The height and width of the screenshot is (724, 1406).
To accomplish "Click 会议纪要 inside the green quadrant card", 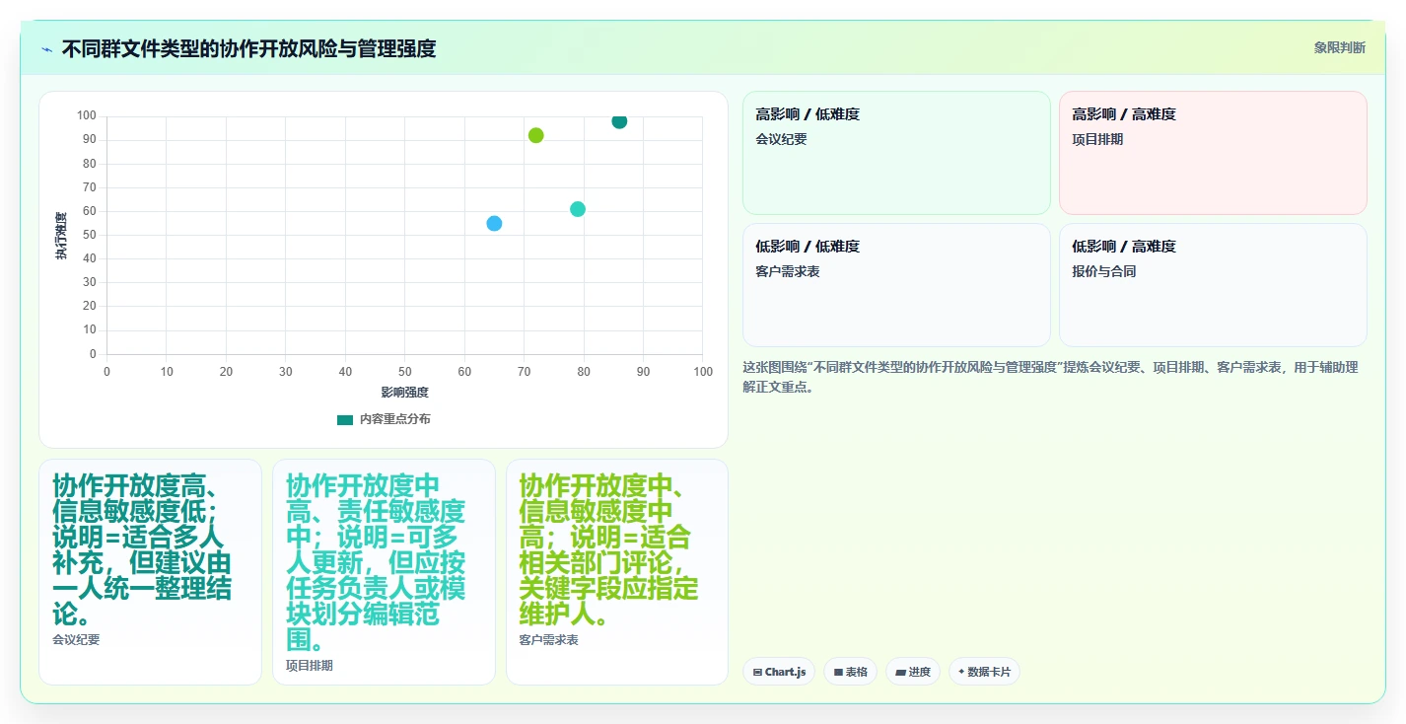I will [x=781, y=139].
